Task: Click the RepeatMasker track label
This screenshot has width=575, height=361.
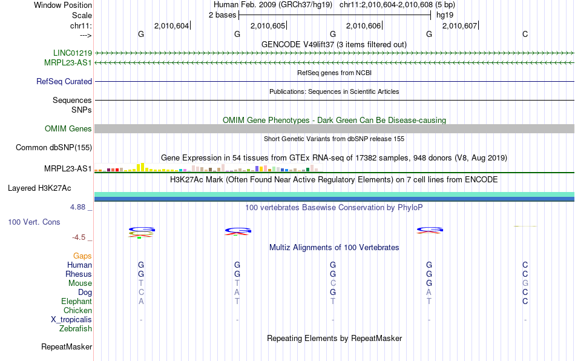Action: (x=67, y=346)
